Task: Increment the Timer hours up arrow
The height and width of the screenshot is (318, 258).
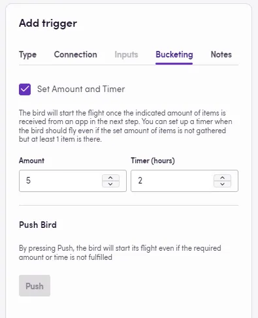Action: [222, 178]
